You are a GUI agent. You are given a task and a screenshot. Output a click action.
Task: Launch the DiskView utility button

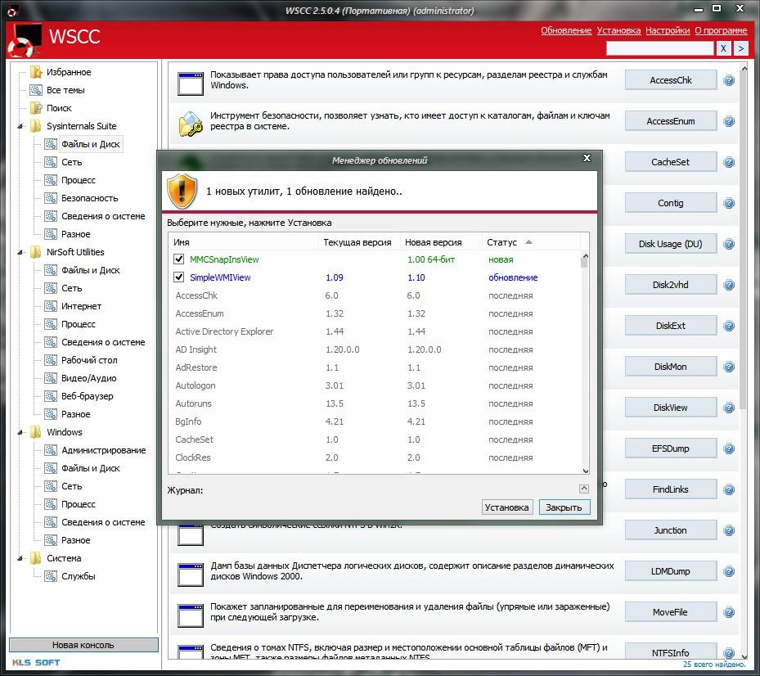pos(670,408)
